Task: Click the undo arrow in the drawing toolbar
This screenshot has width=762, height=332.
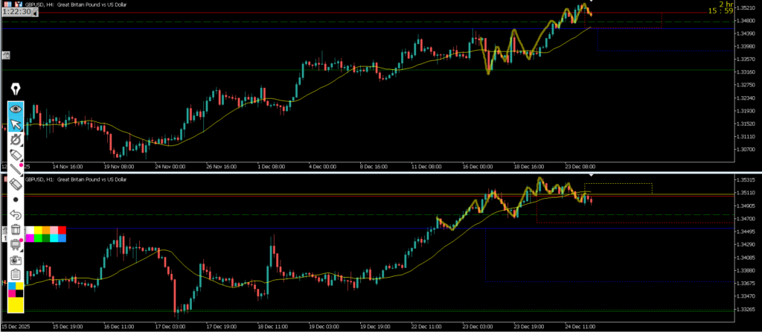Action: point(16,214)
